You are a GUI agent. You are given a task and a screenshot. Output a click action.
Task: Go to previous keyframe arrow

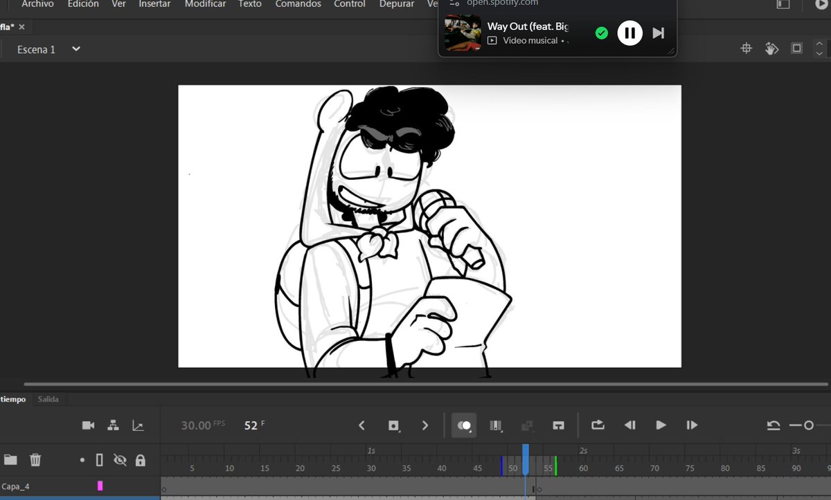pyautogui.click(x=361, y=425)
